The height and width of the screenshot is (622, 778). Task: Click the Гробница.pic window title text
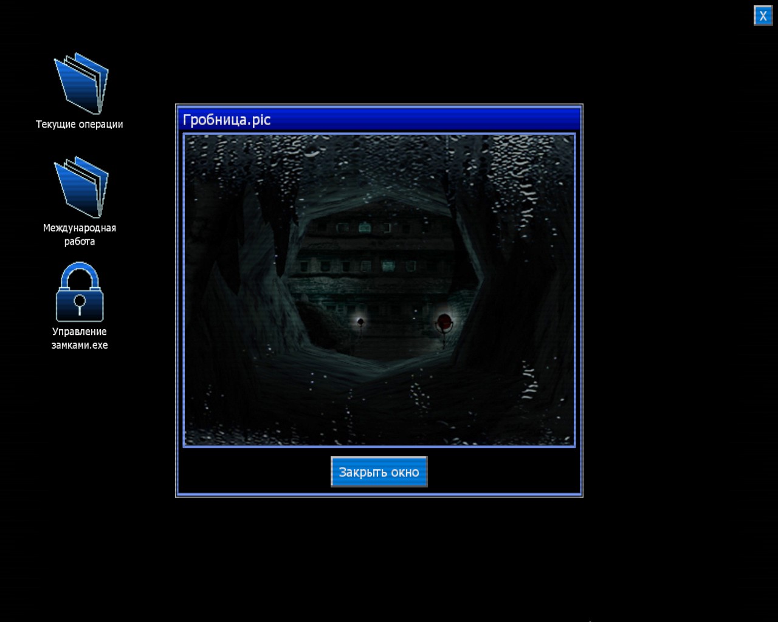227,120
